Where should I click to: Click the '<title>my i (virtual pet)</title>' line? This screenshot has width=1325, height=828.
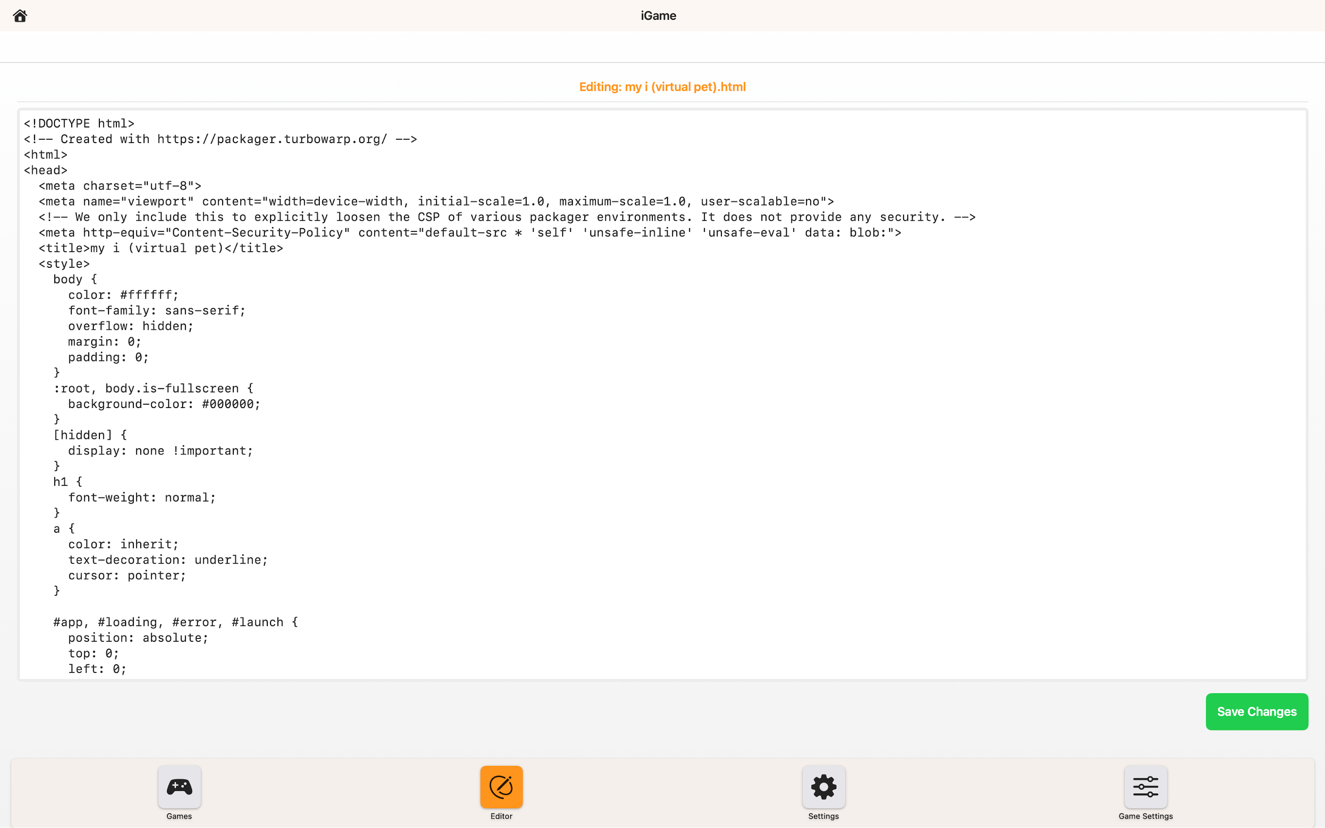point(161,248)
